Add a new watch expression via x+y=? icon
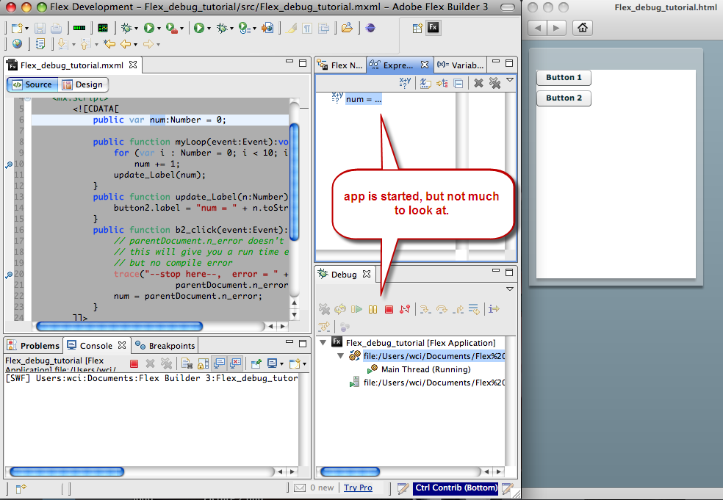This screenshot has height=500, width=723. pos(403,82)
